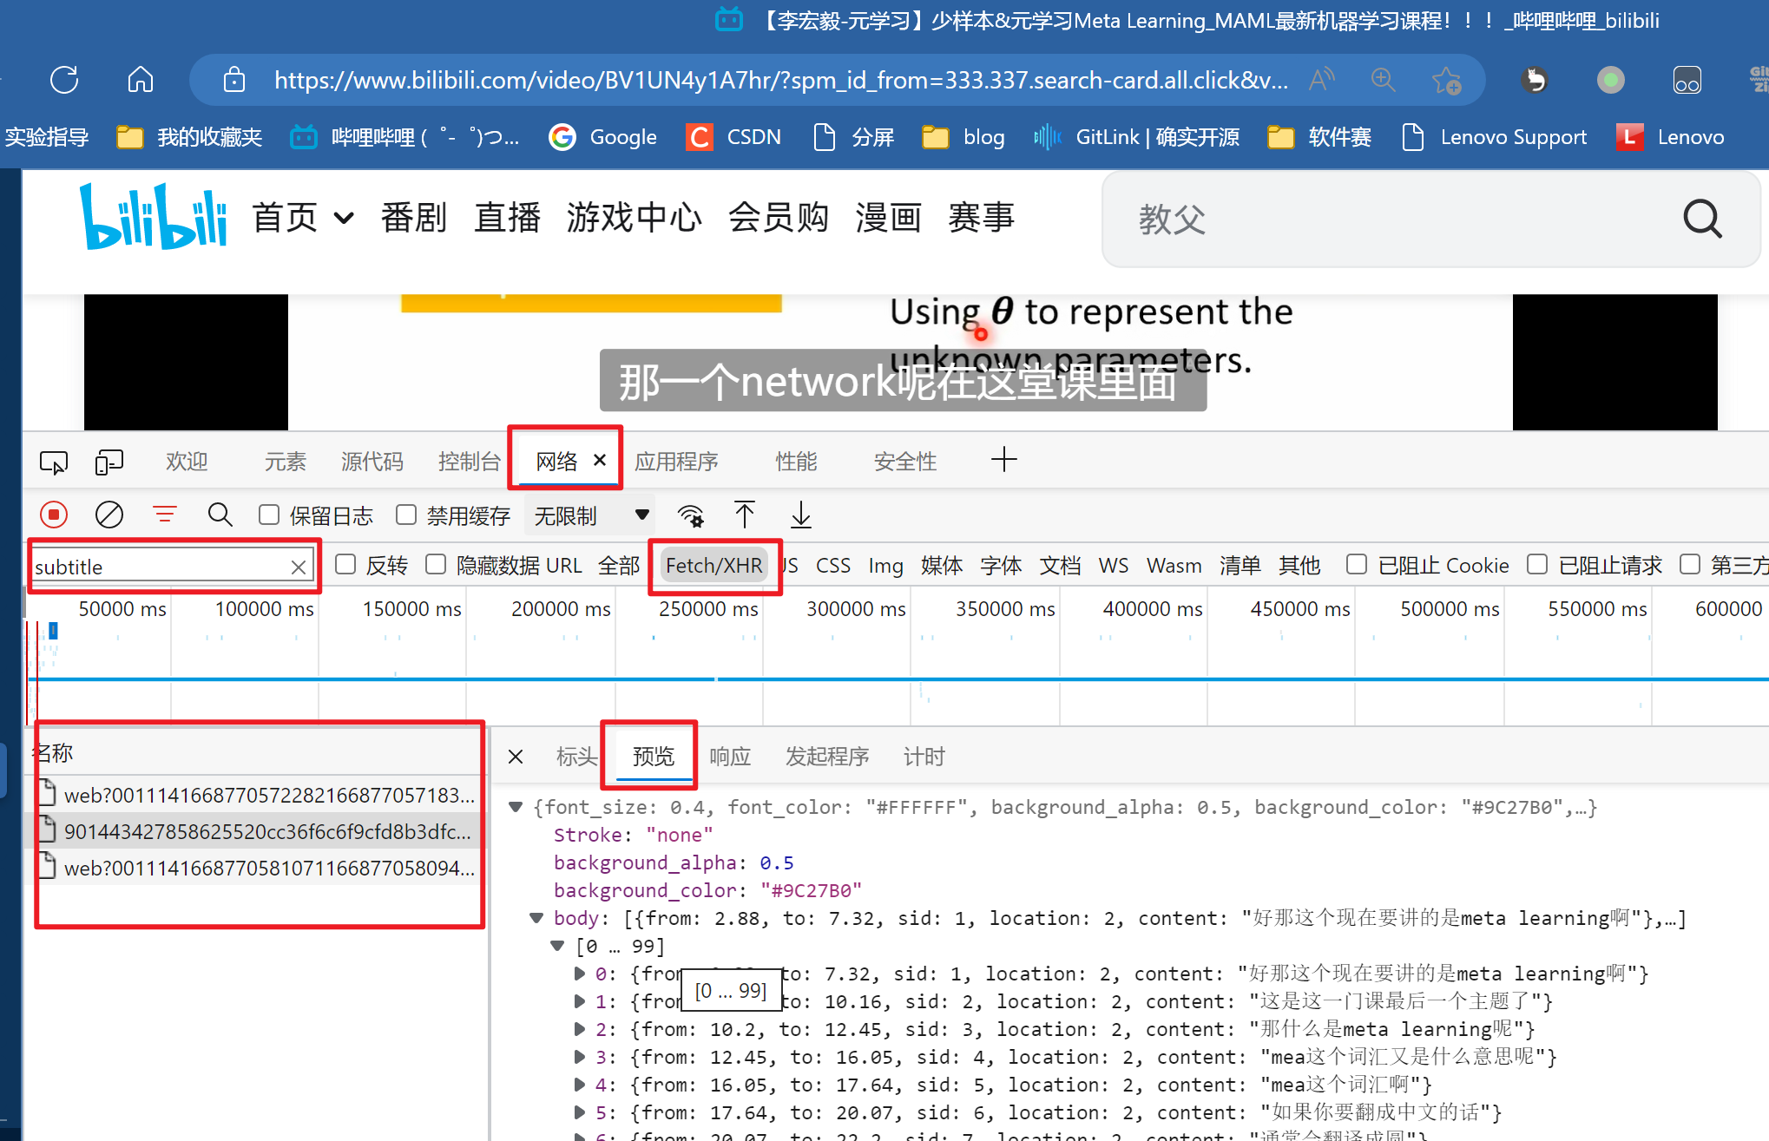This screenshot has width=1769, height=1141.
Task: Check the 反转 filter checkbox
Action: click(345, 565)
